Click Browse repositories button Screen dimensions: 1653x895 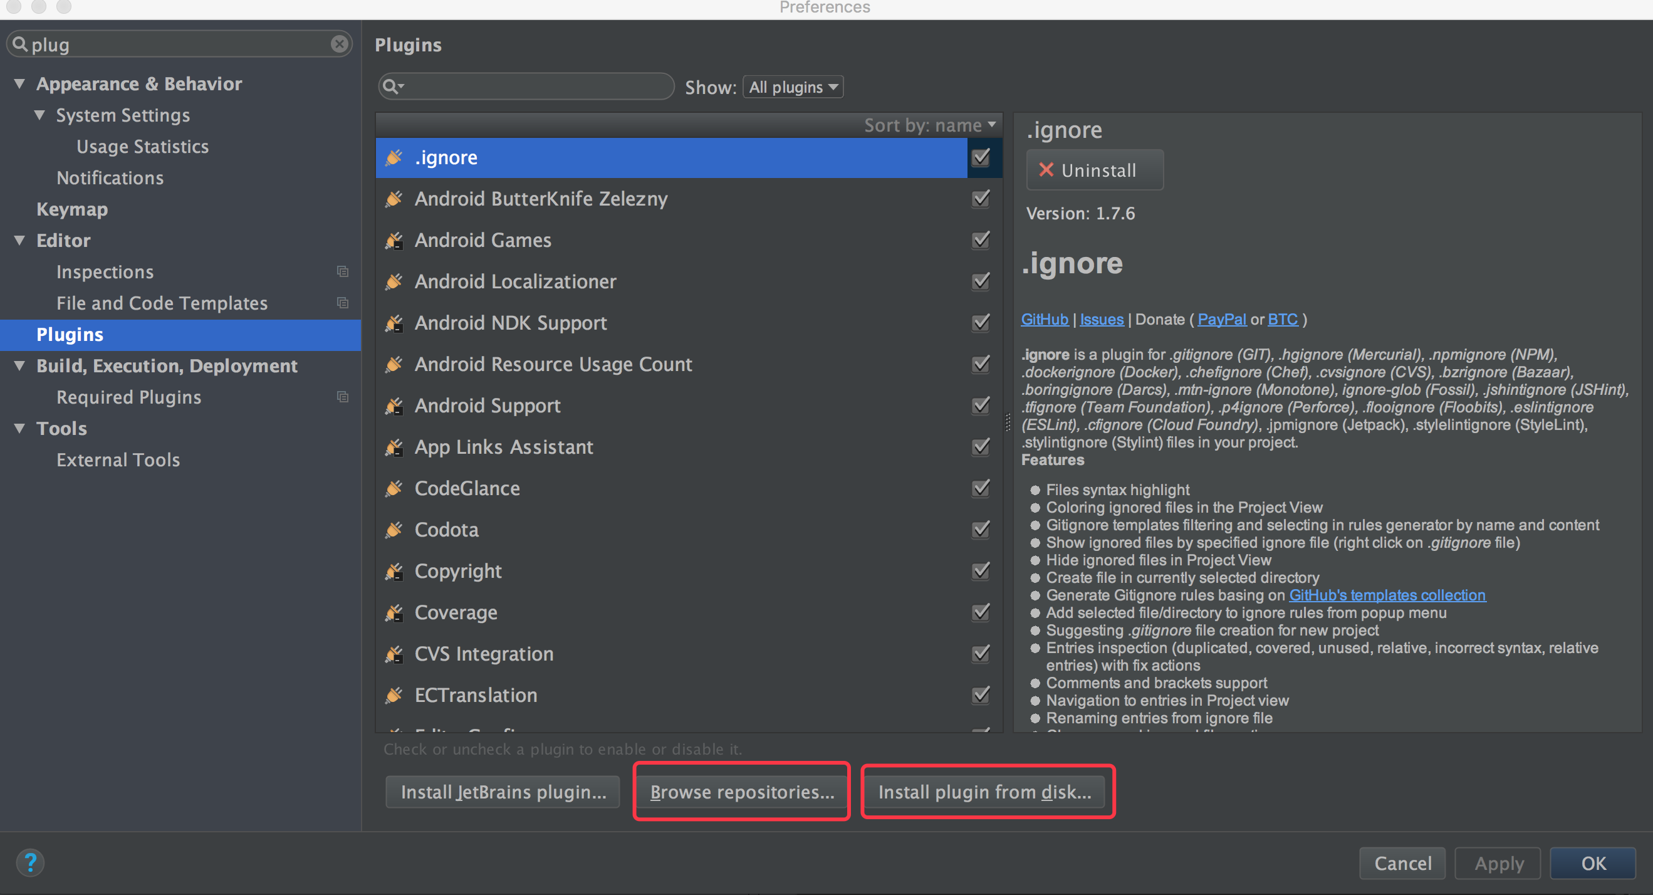coord(742,792)
